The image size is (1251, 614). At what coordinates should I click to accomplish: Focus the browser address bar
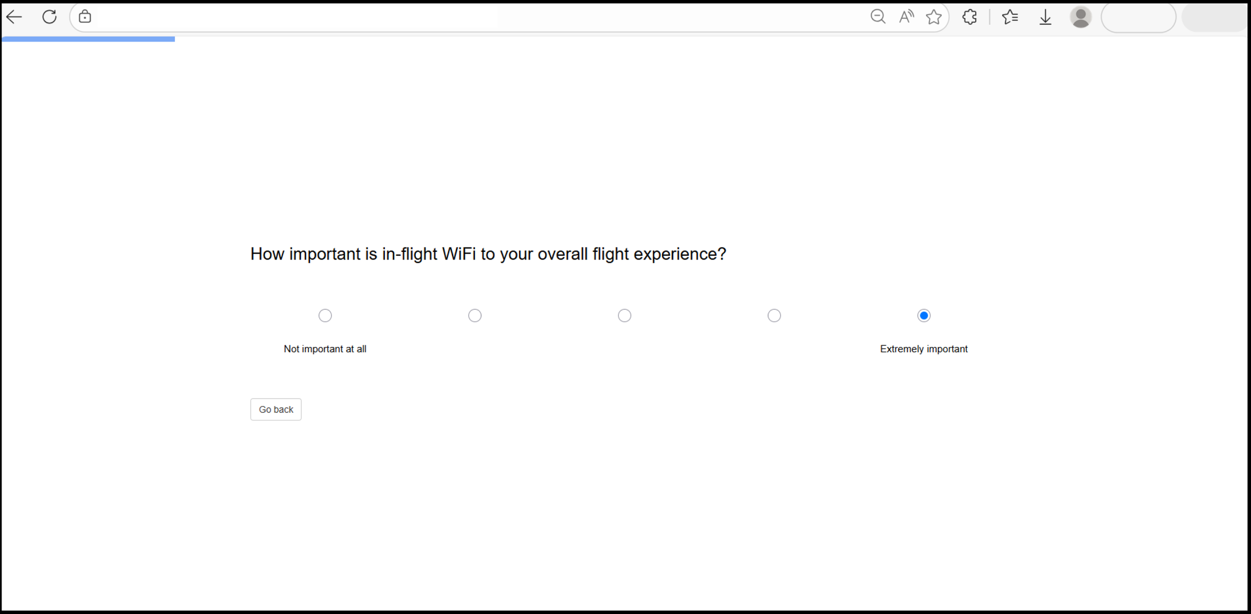[x=475, y=17]
